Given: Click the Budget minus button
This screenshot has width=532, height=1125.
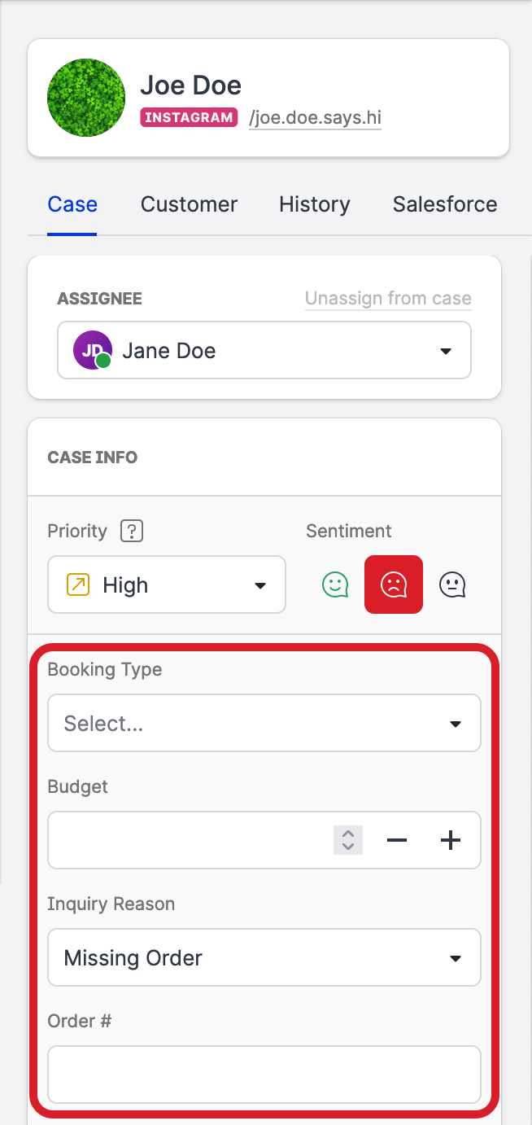Looking at the screenshot, I should (x=397, y=840).
